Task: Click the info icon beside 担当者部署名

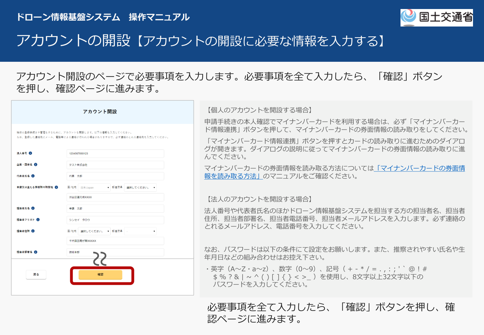Action: click(x=36, y=252)
